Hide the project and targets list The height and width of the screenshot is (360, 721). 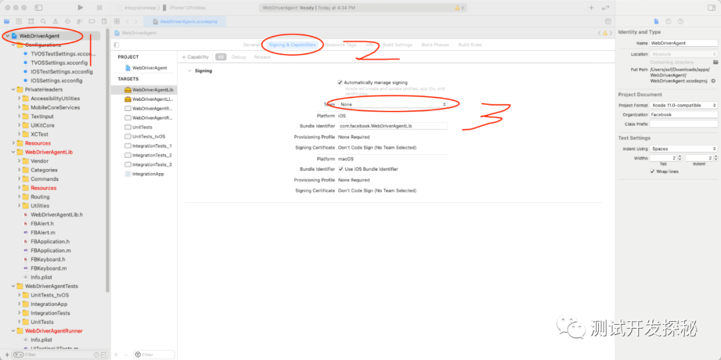point(116,45)
